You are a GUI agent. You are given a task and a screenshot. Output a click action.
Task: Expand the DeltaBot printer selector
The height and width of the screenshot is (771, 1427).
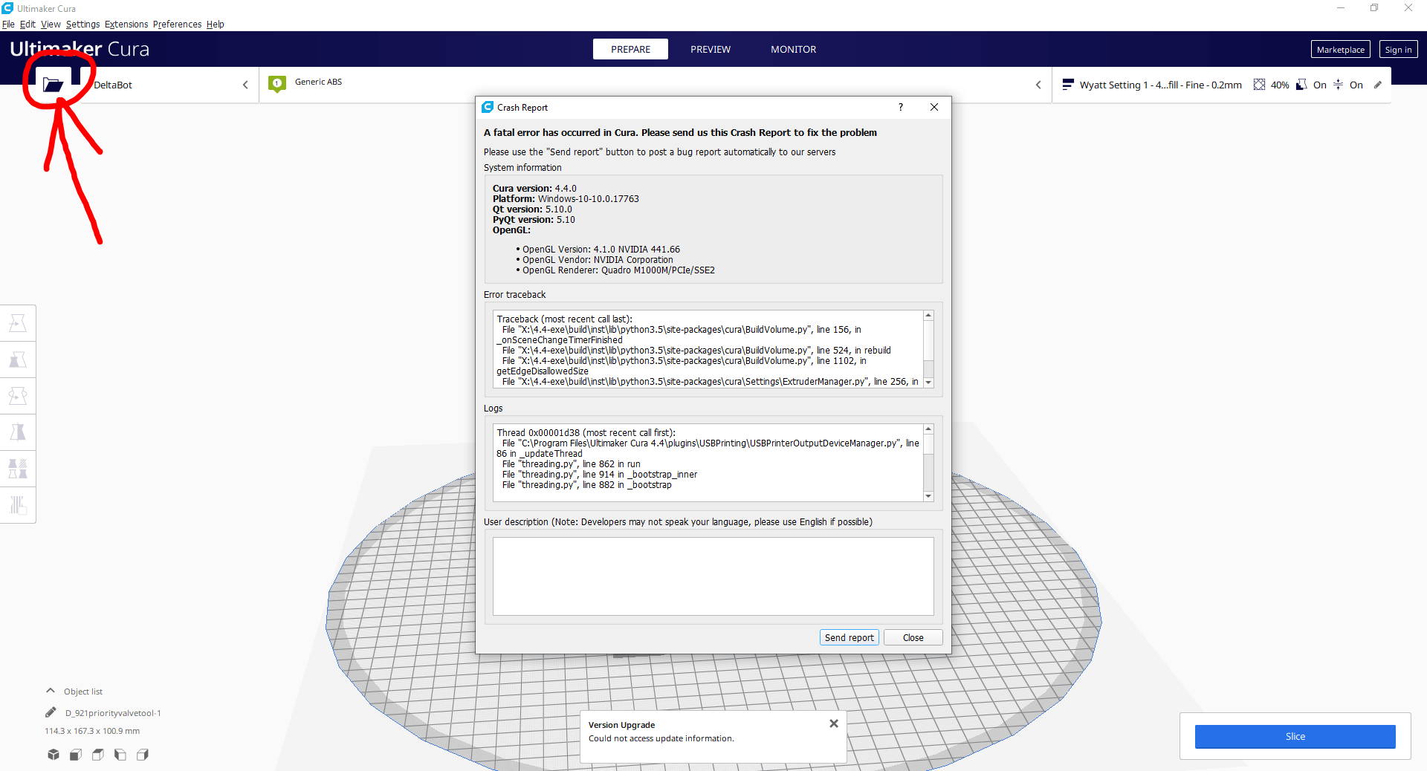(x=245, y=85)
